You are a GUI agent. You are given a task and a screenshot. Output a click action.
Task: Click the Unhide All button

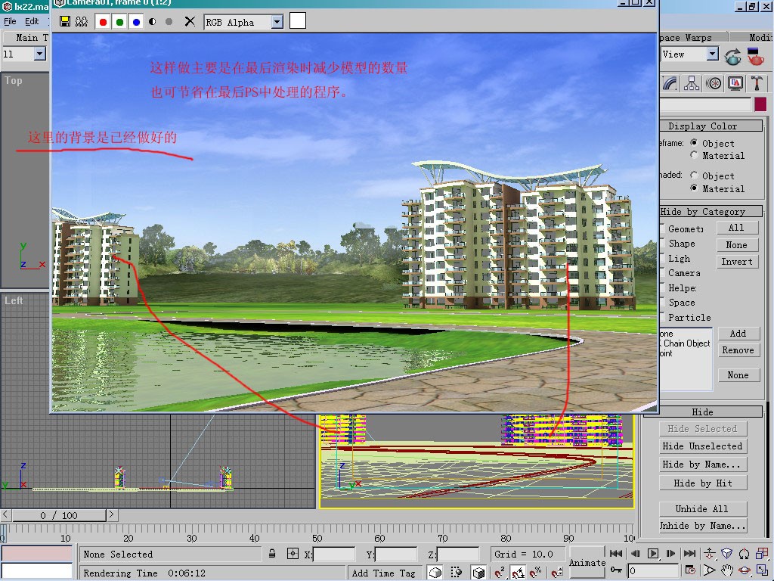(x=701, y=508)
